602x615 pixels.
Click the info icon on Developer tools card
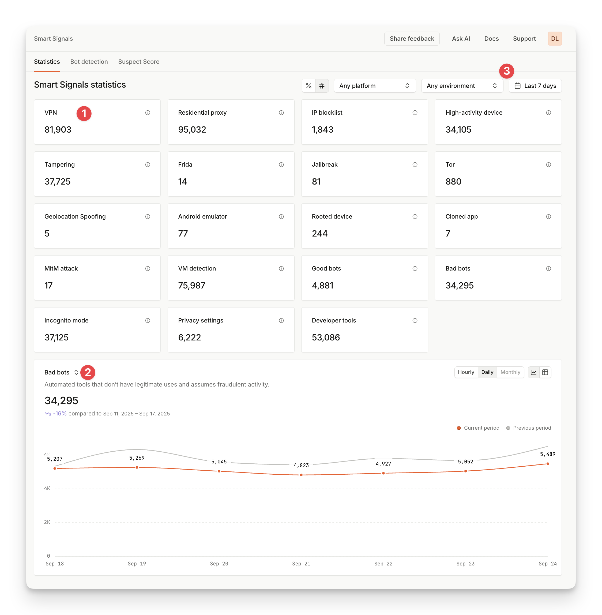[x=415, y=320]
